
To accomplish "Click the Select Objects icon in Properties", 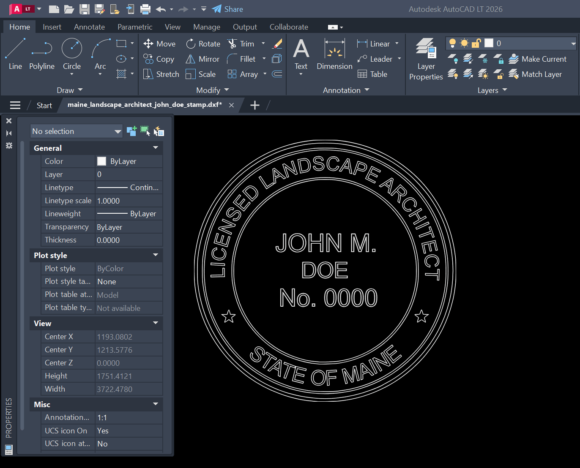I will (145, 131).
